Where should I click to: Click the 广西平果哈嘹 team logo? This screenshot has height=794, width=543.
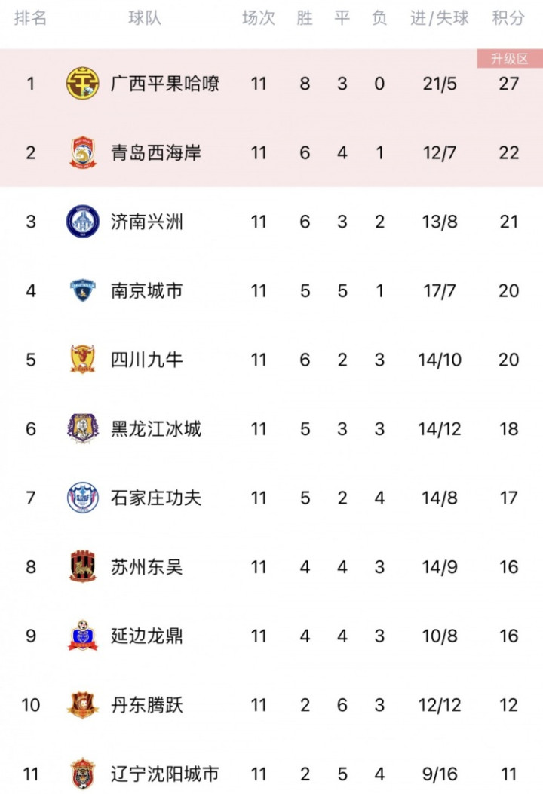pyautogui.click(x=82, y=83)
